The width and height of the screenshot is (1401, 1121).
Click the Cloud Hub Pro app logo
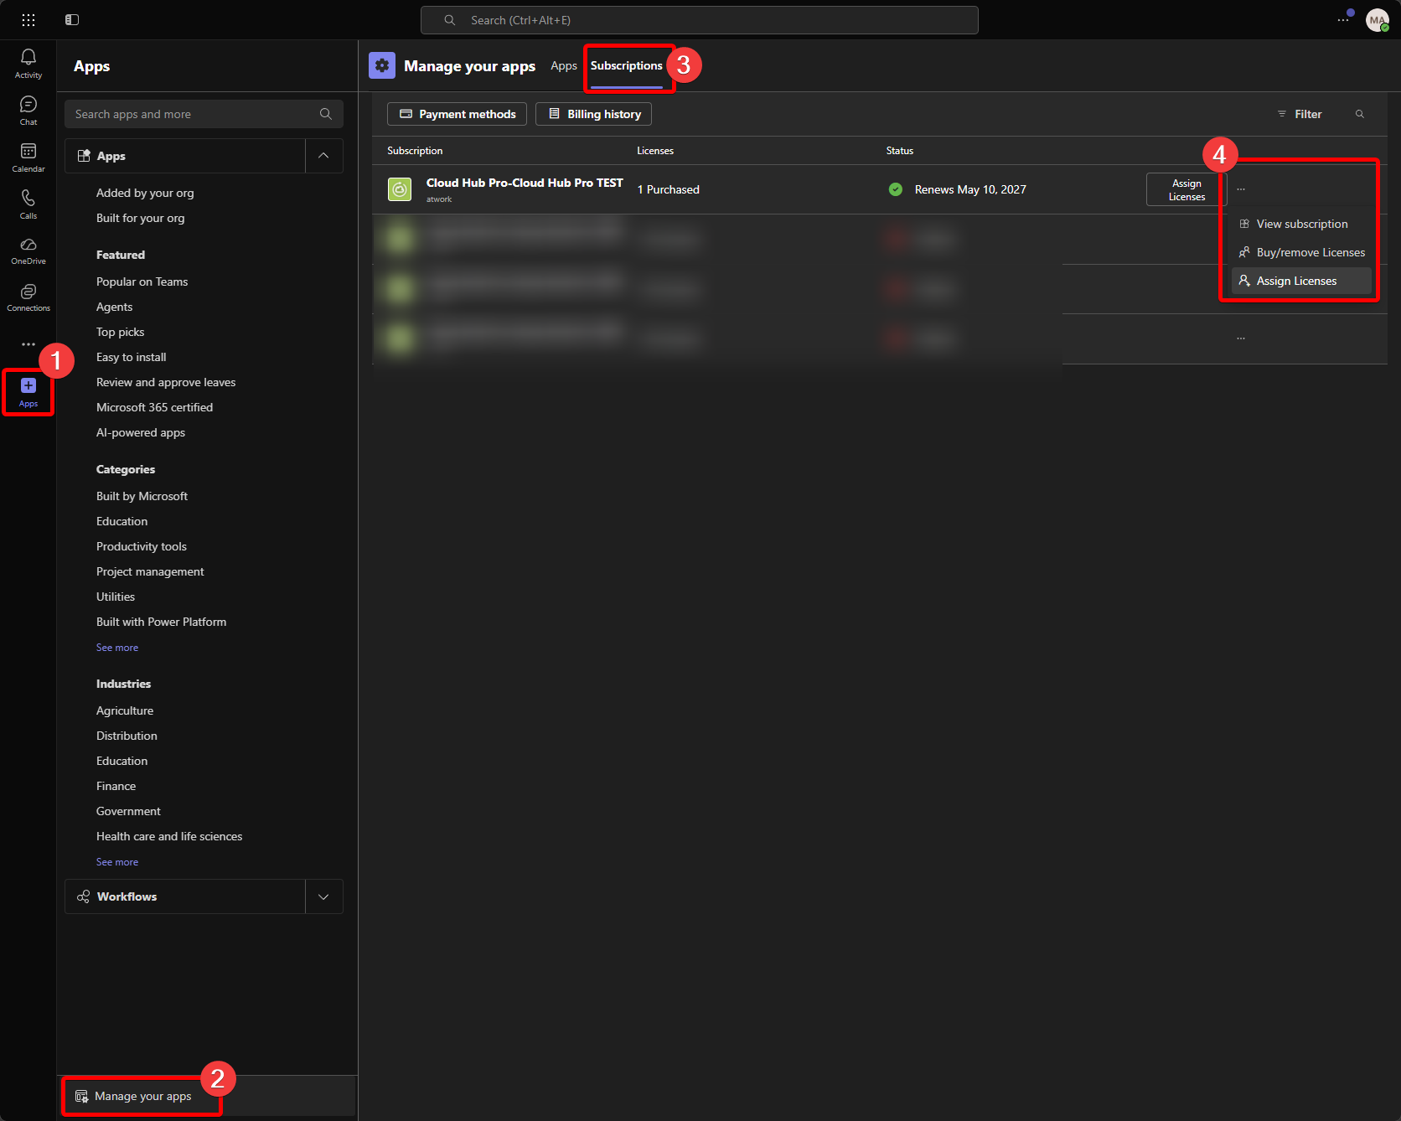400,189
